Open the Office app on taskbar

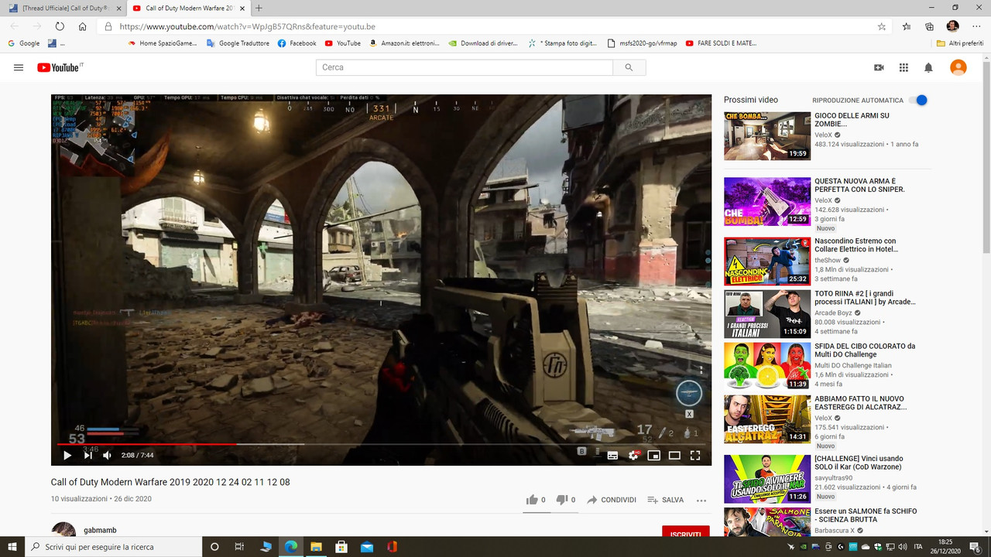pos(392,546)
